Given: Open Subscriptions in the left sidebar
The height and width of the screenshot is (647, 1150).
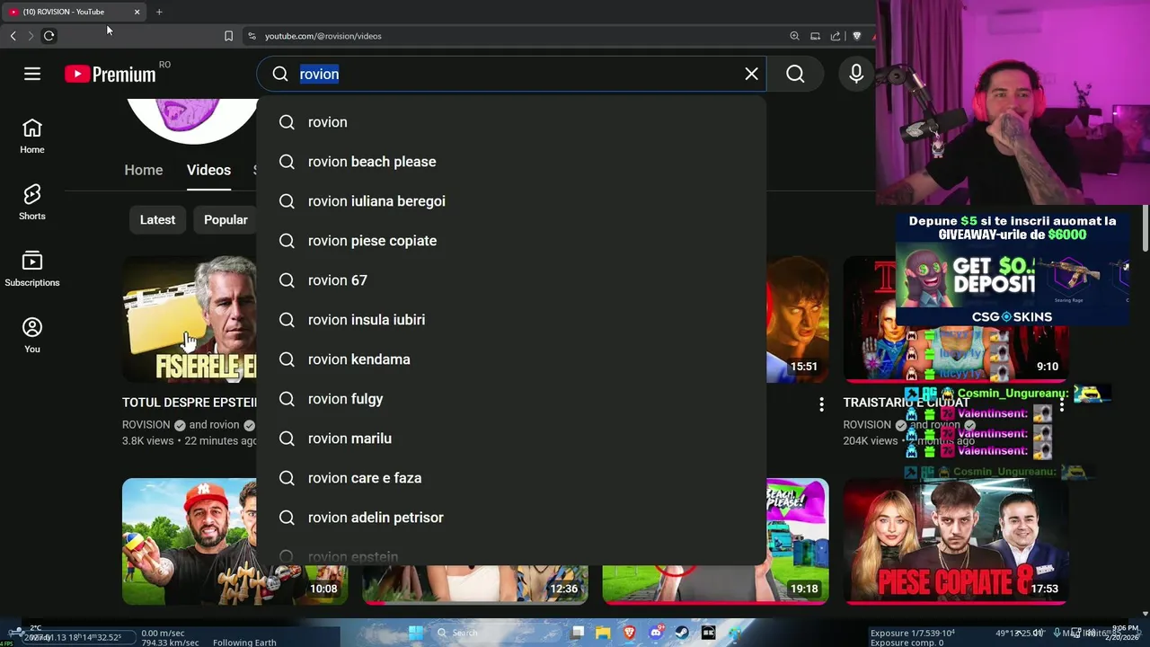Looking at the screenshot, I should 32,269.
